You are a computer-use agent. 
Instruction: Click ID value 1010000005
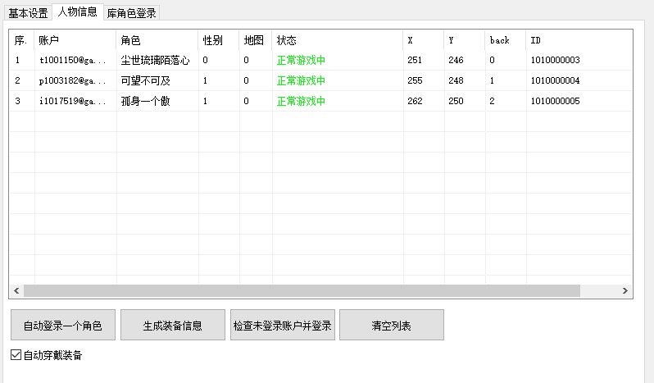click(x=555, y=101)
